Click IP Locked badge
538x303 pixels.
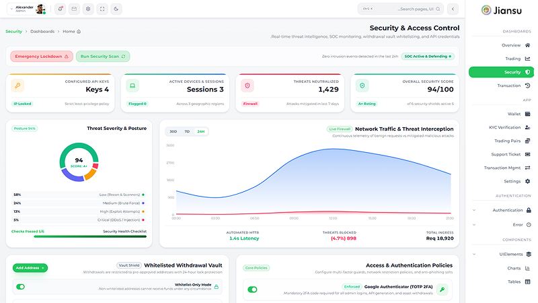[x=22, y=104]
